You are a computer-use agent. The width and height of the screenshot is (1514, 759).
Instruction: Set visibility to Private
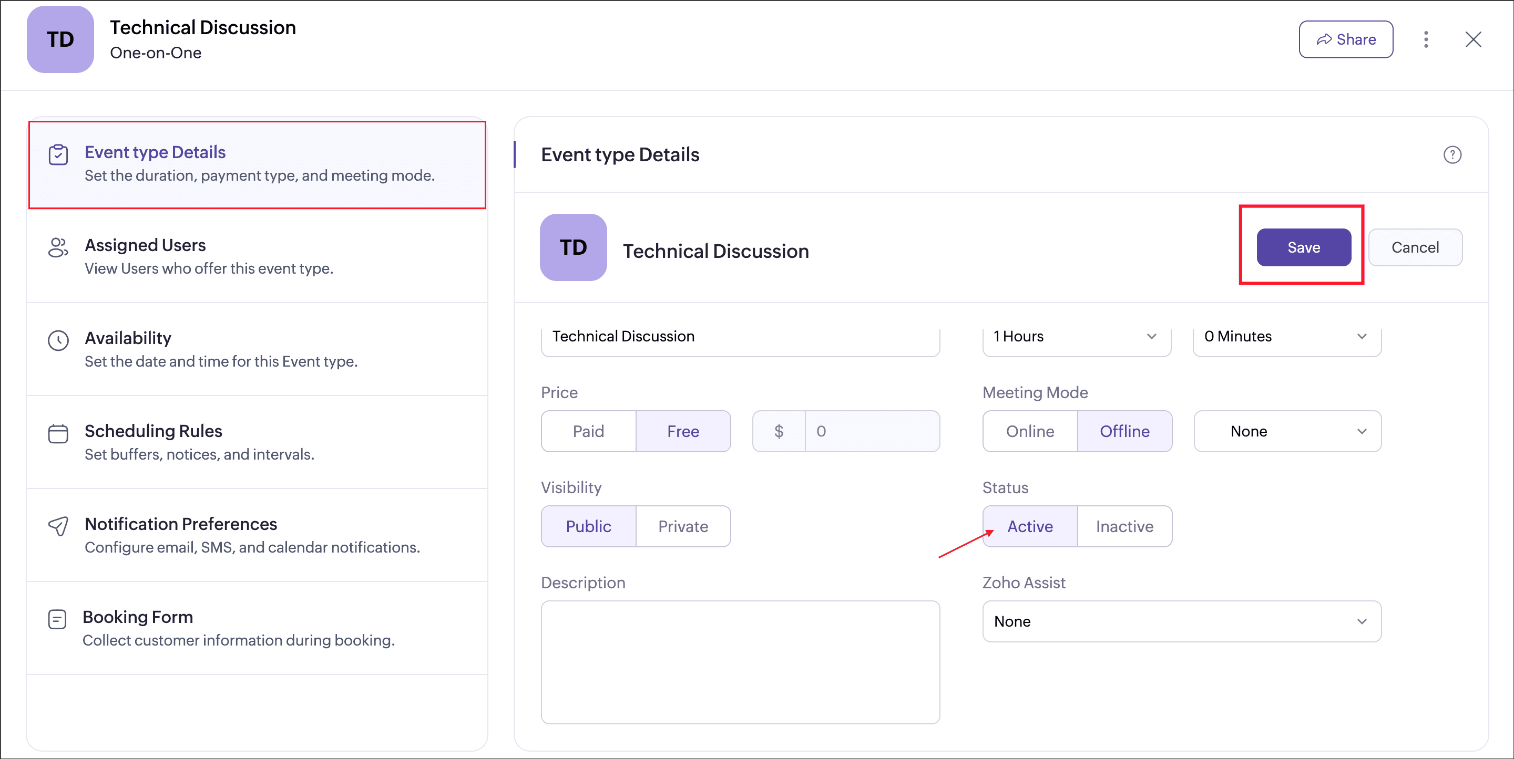[x=683, y=526]
